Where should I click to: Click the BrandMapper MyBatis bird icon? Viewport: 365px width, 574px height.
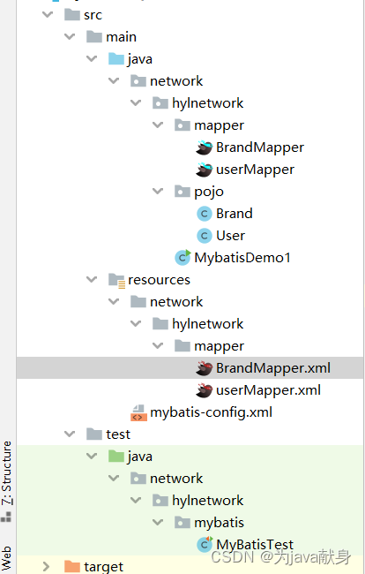205,147
